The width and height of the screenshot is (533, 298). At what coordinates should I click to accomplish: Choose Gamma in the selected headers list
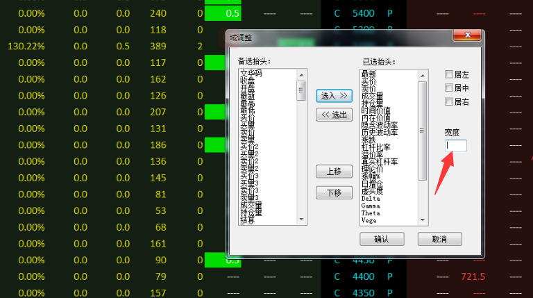pos(371,206)
